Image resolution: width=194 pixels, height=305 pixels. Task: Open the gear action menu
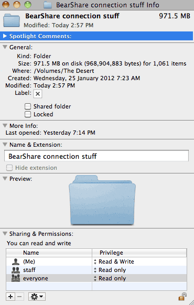click(x=37, y=297)
